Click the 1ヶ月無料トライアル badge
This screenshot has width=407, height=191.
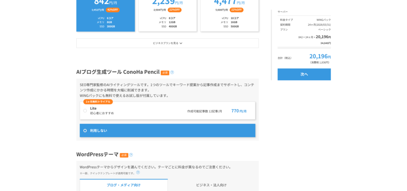point(98,102)
